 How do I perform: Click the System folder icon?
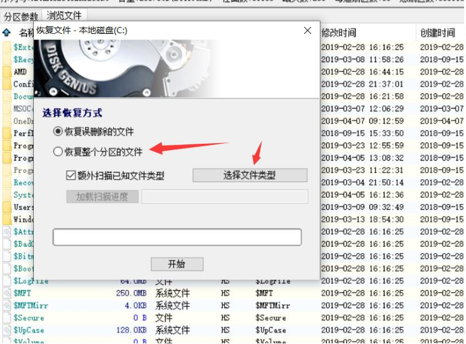point(7,195)
